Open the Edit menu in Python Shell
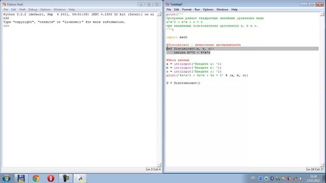The height and width of the screenshot is (183, 326). tap(14, 10)
